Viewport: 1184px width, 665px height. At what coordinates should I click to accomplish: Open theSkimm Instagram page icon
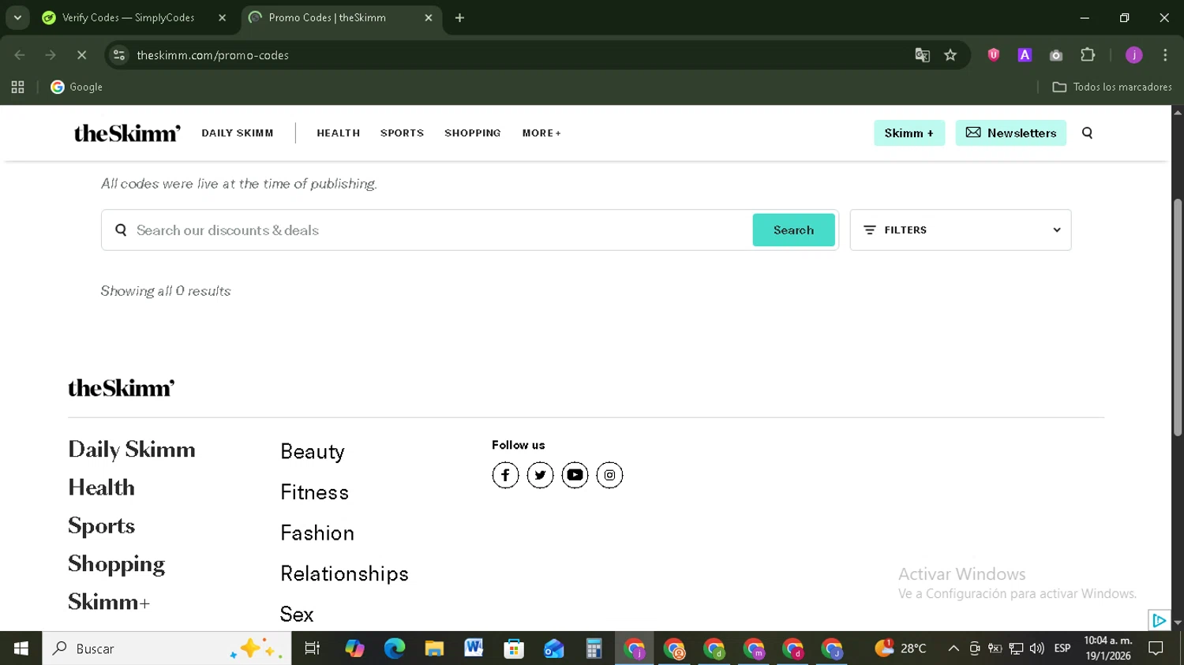coord(609,475)
